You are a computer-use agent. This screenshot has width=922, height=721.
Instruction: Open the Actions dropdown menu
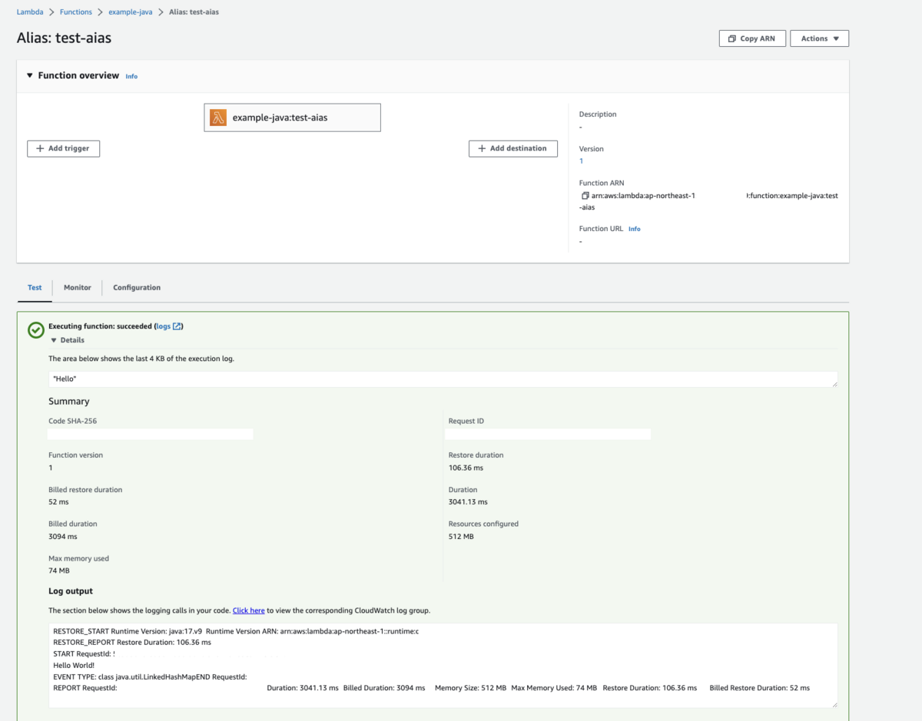click(819, 38)
